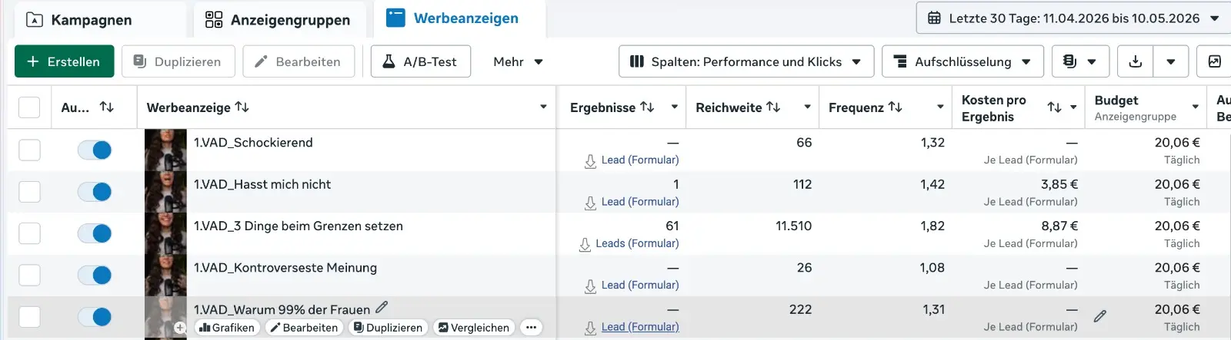Viewport: 1231px width, 340px height.
Task: Open Frequenz column options arrow
Action: coord(940,107)
